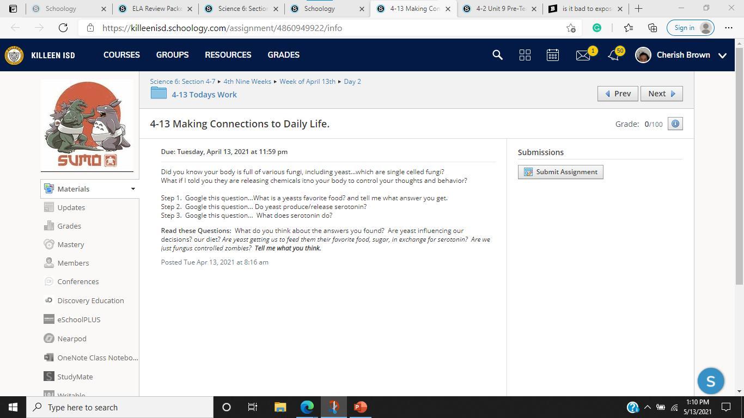Show hidden system tray icons
The image size is (744, 418).
click(647, 407)
